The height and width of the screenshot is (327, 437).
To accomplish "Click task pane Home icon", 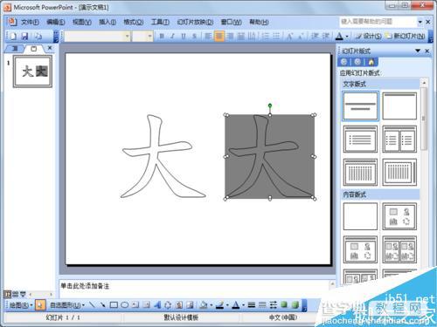I will (371, 62).
